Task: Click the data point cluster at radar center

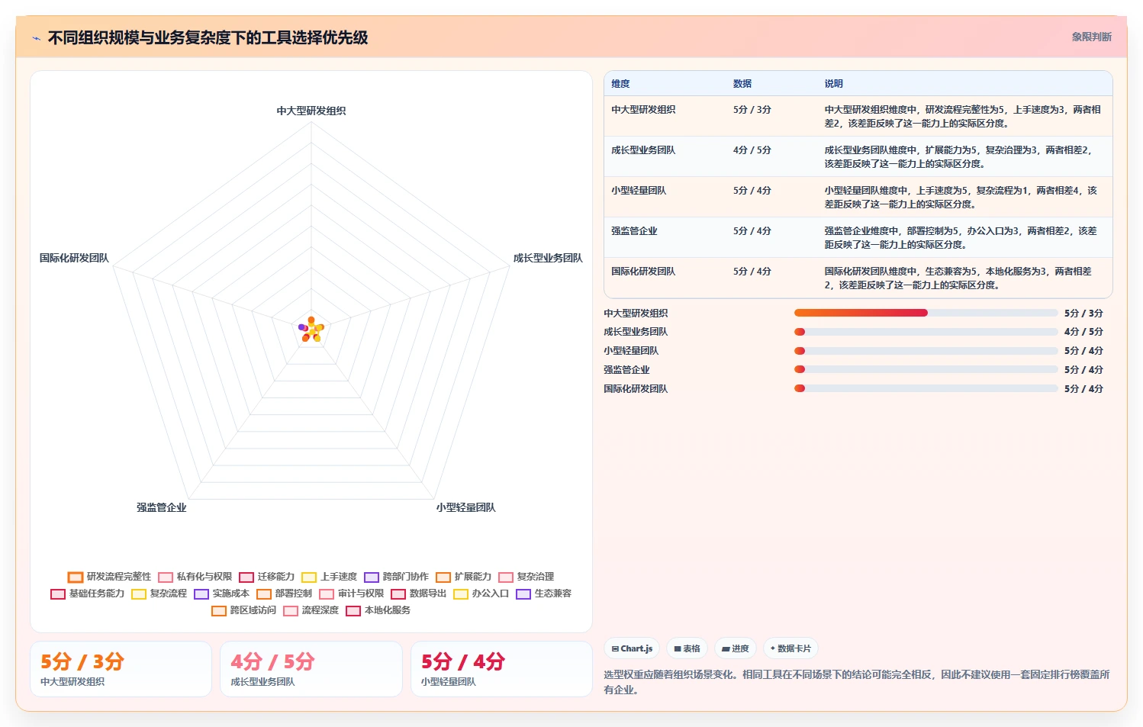Action: [311, 330]
